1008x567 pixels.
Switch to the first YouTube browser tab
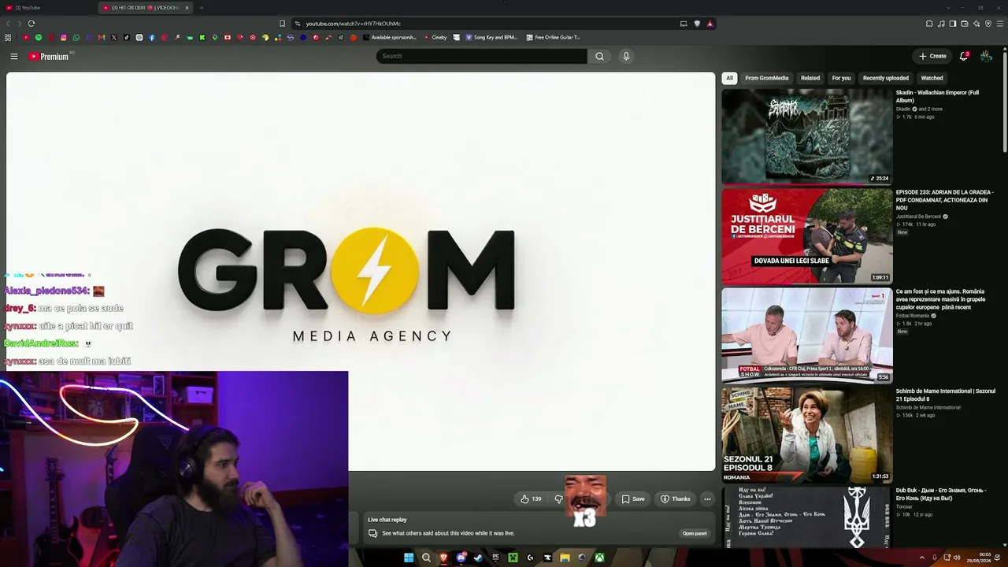tap(47, 8)
